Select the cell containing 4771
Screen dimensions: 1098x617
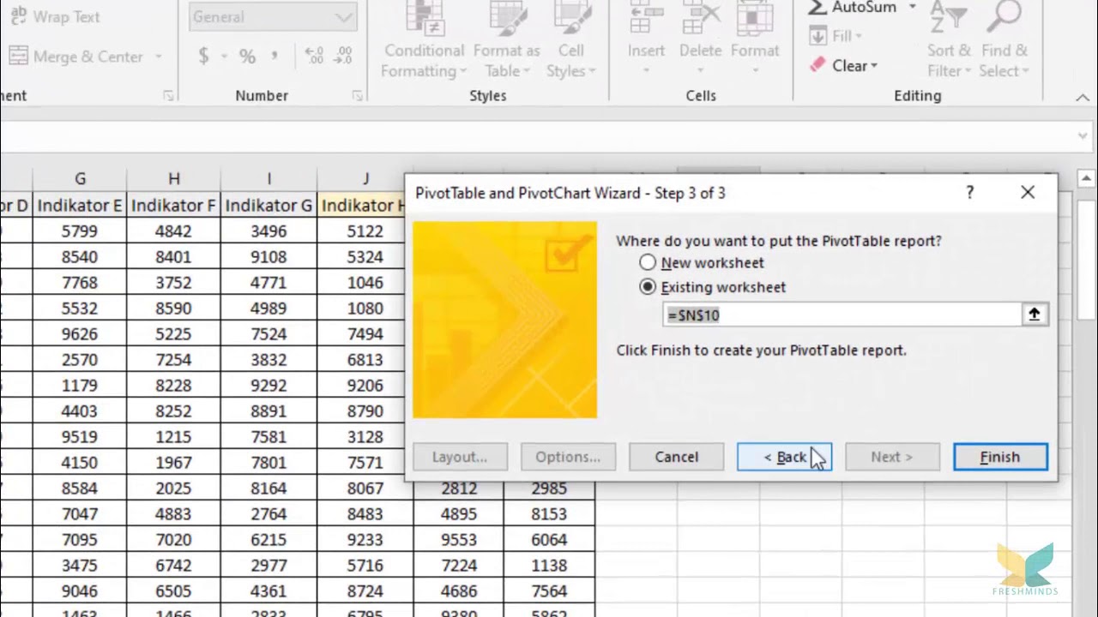point(268,282)
